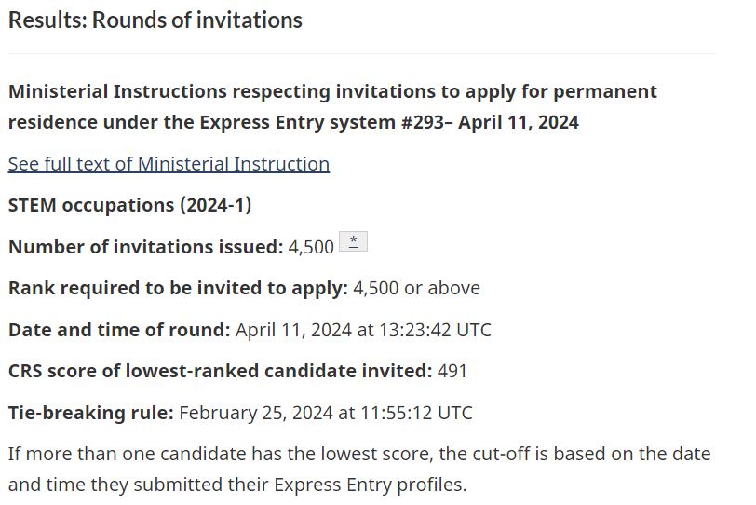Viewport: 756px width, 505px height.
Task: Click the April 11, 2024 date in heading
Action: point(519,122)
